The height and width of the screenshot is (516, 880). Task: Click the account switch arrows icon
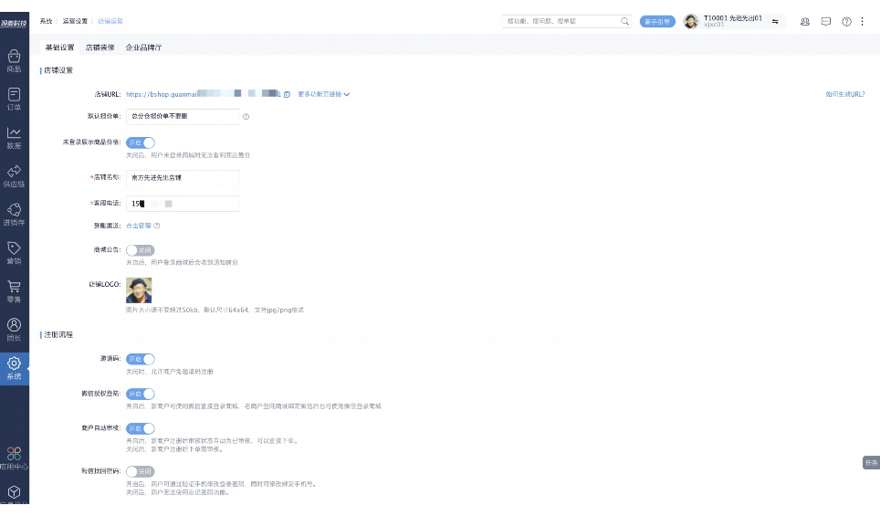coord(775,22)
